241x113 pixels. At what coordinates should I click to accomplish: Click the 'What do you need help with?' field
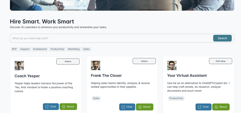pyautogui.click(x=111, y=38)
